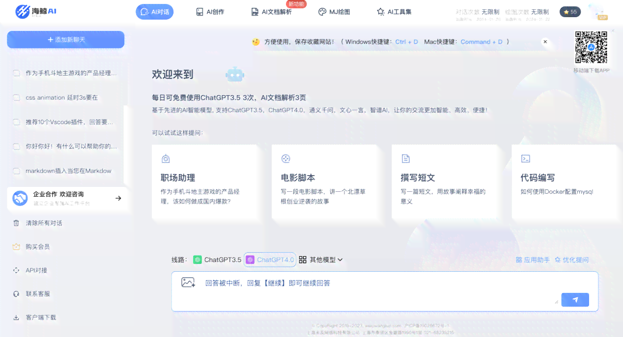Screen dimensions: 623x337
Task: Open the AI工具集 tab
Action: 394,12
